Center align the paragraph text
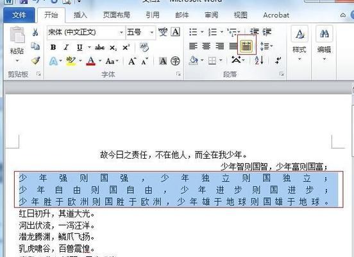 pyautogui.click(x=206, y=46)
